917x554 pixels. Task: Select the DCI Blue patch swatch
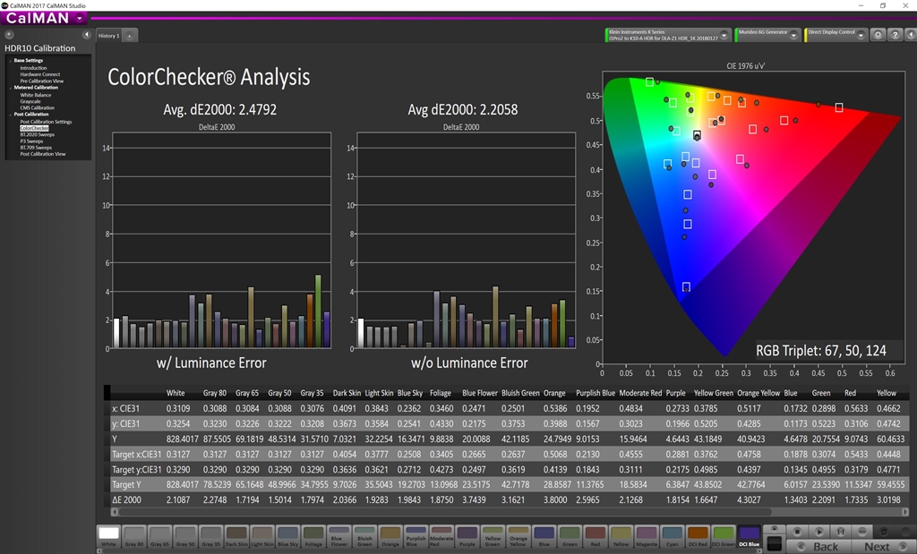tap(750, 536)
